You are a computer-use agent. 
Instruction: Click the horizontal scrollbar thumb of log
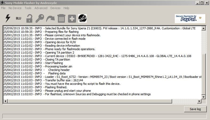pyautogui.click(x=90, y=101)
